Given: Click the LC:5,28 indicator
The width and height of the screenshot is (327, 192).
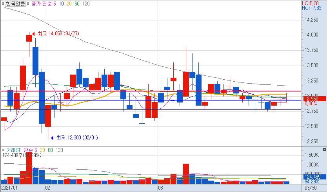Looking at the screenshot, I should pos(310,3).
